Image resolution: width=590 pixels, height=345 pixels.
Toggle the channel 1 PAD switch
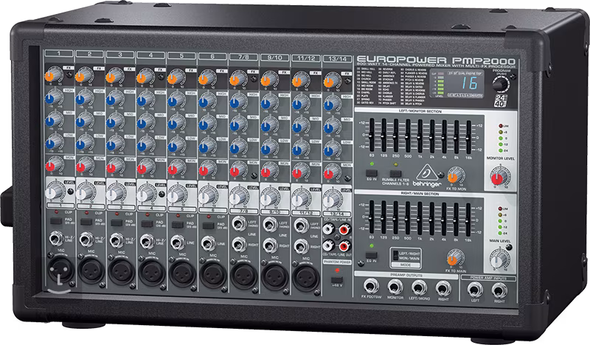coord(53,222)
